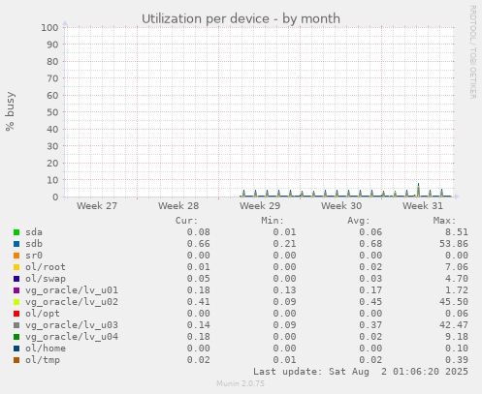Click lv_u03 average value 0.37
The image size is (482, 394).
(x=370, y=325)
